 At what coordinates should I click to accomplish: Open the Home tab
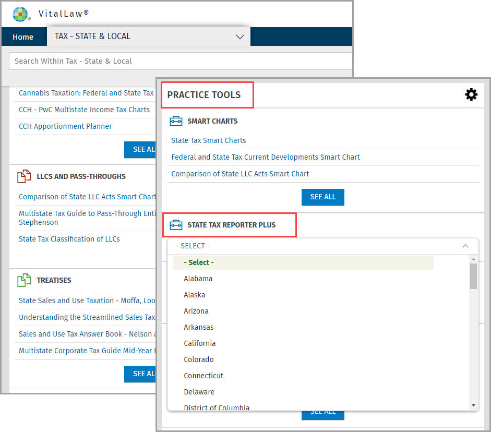click(x=23, y=37)
